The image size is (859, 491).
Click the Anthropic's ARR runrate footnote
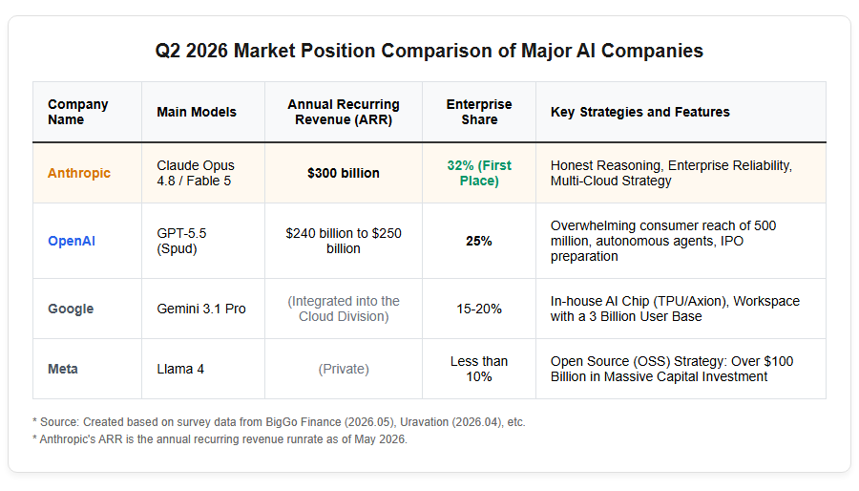[220, 439]
